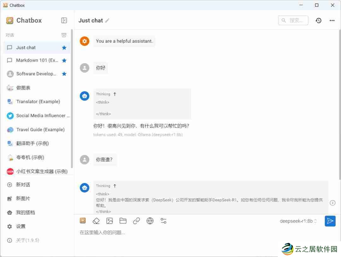Screen dimensions: 341x257
Task: Open message settings with the sliders icon
Action: 164,221
